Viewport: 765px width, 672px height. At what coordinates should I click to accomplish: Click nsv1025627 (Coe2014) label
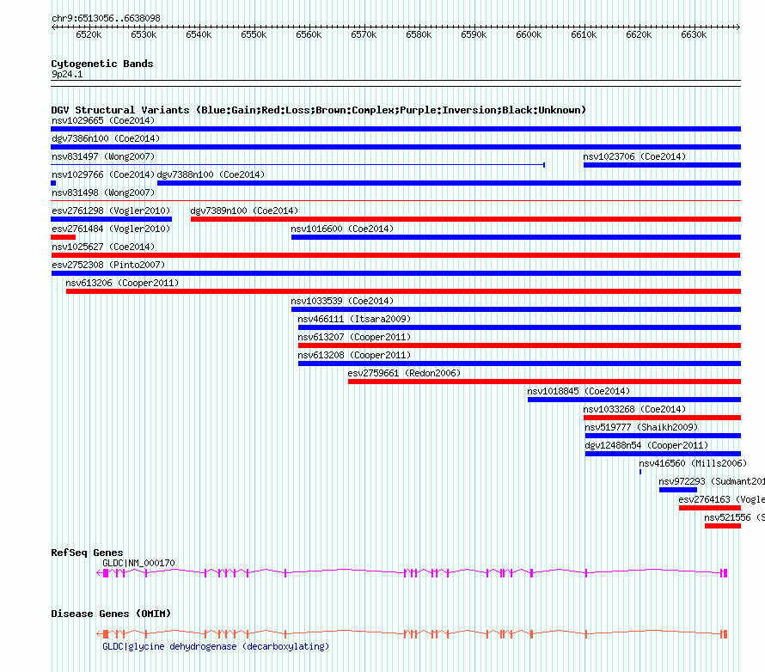[103, 247]
